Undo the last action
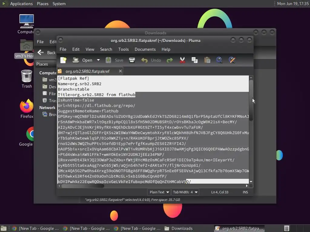This screenshot has width=310, height=232. click(151, 60)
